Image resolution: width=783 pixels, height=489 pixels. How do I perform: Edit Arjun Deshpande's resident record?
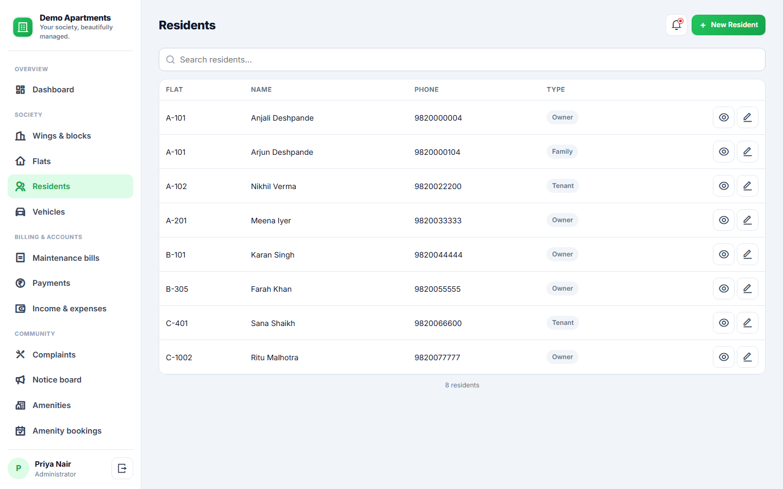[748, 152]
